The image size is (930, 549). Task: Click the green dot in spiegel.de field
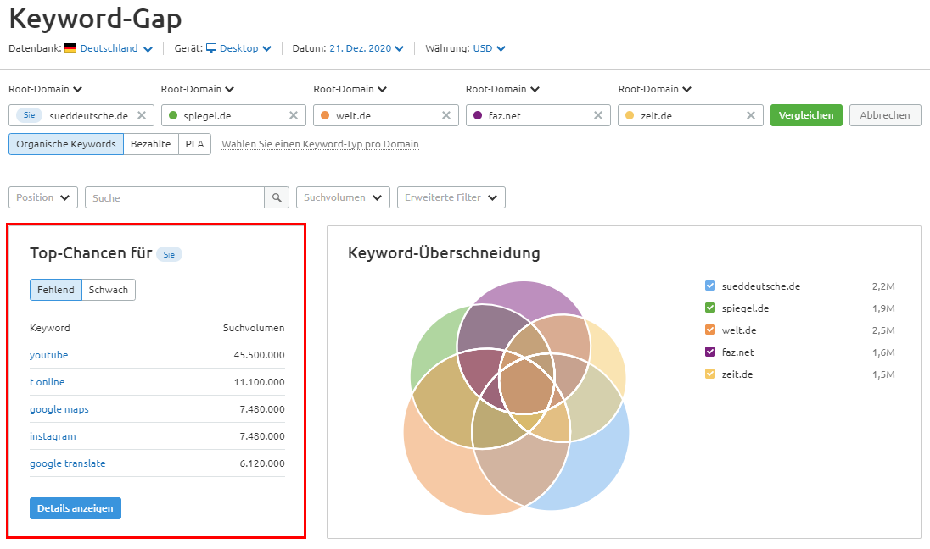coord(173,115)
